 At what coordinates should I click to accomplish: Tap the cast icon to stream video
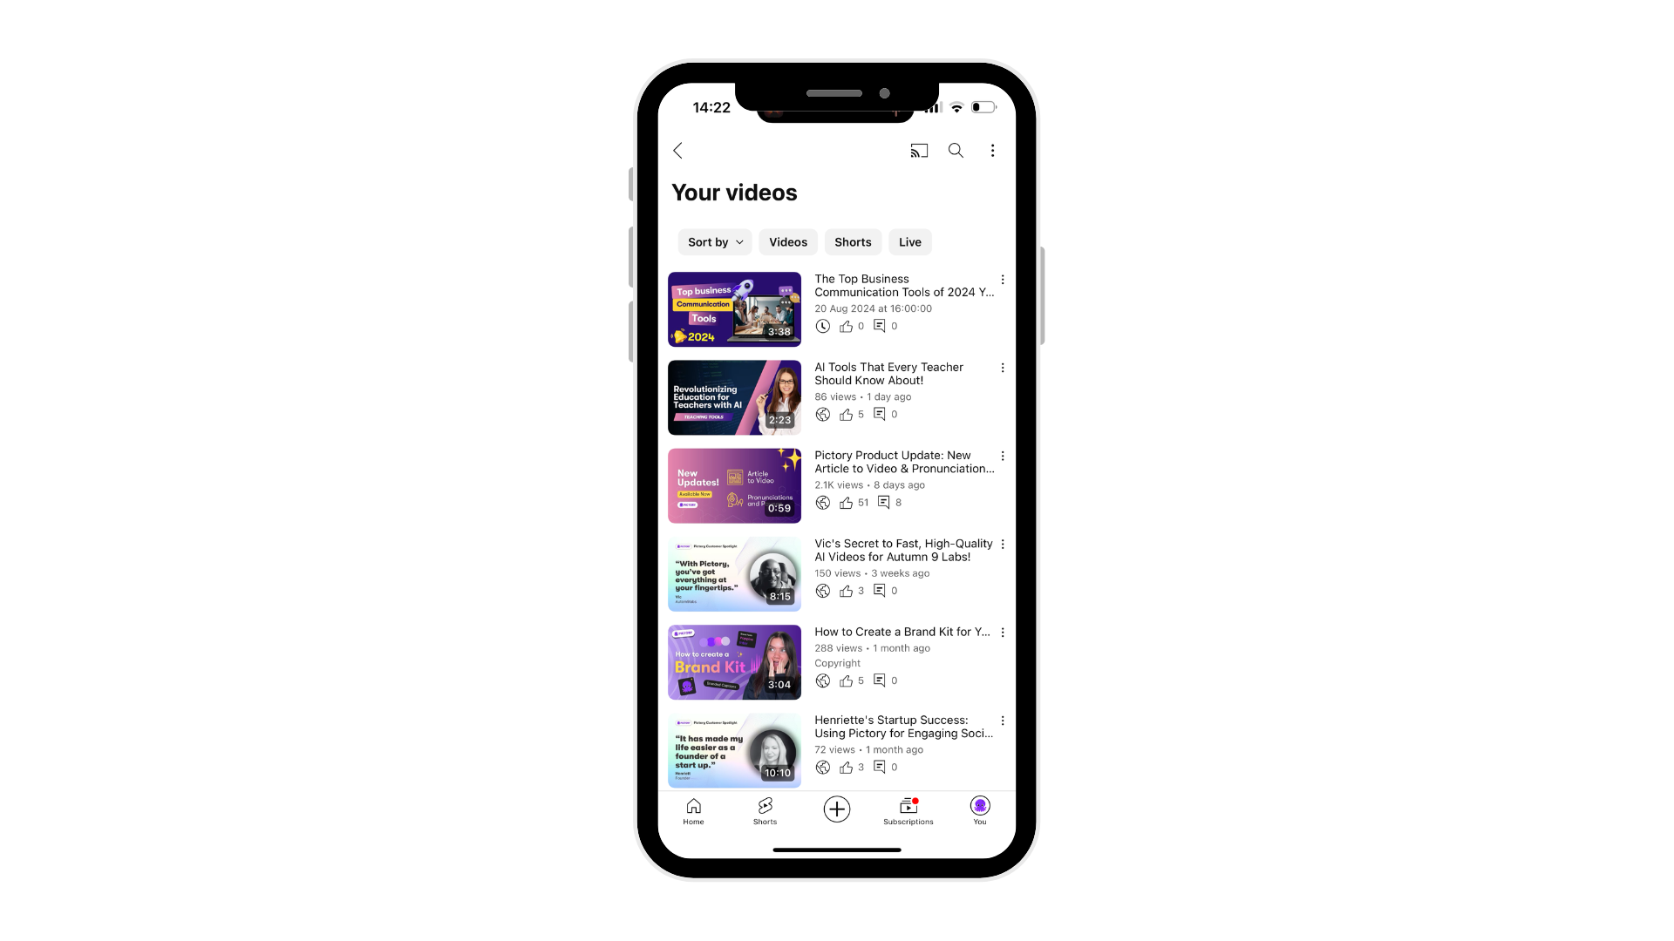tap(919, 149)
